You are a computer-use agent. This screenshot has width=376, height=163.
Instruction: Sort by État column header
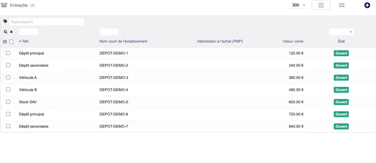click(341, 41)
